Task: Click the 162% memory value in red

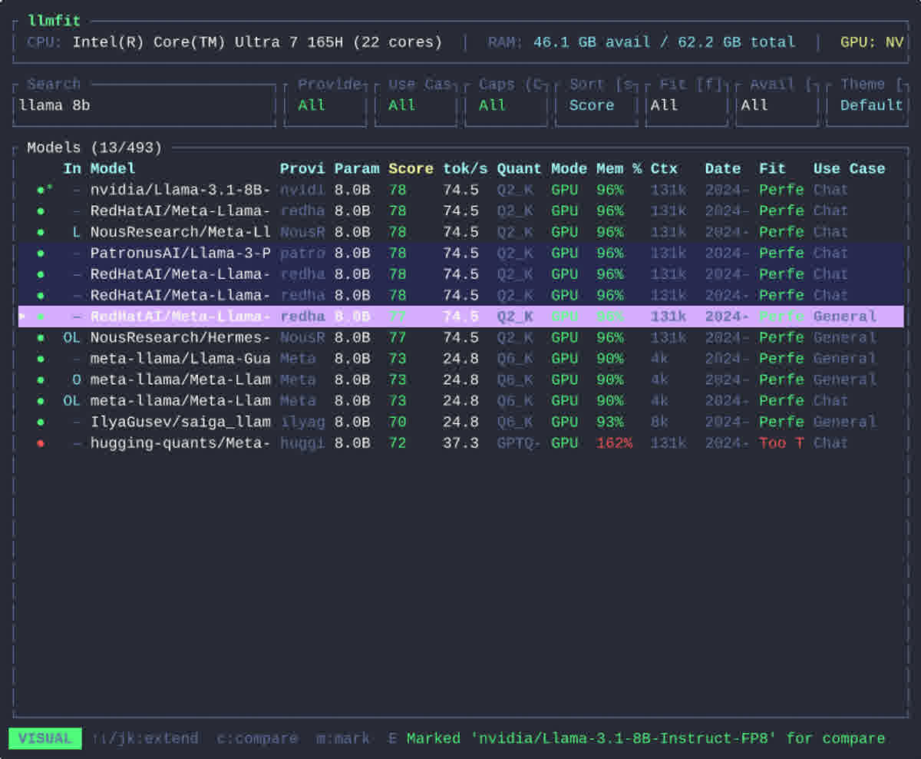Action: (614, 443)
